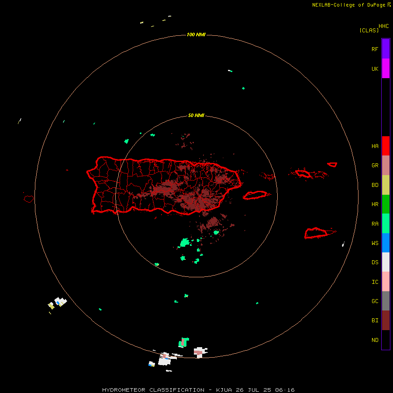Click the HR legend label

coord(375,204)
